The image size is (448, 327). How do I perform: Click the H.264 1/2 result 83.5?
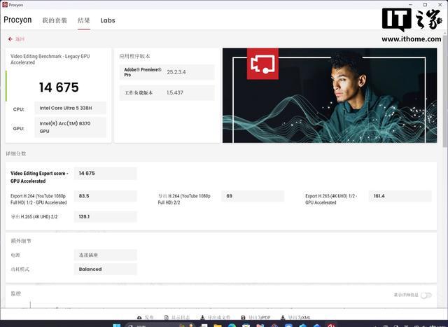pos(106,196)
